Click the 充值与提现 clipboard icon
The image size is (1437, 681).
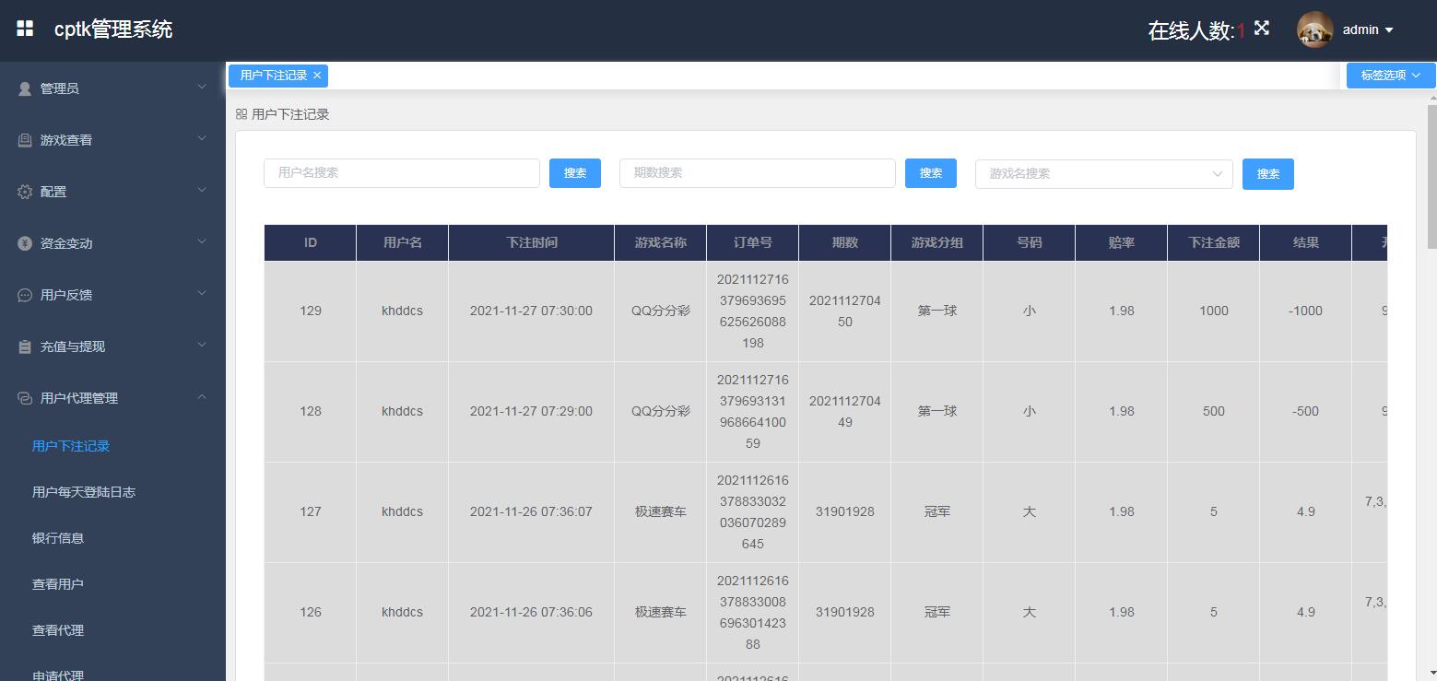[25, 346]
